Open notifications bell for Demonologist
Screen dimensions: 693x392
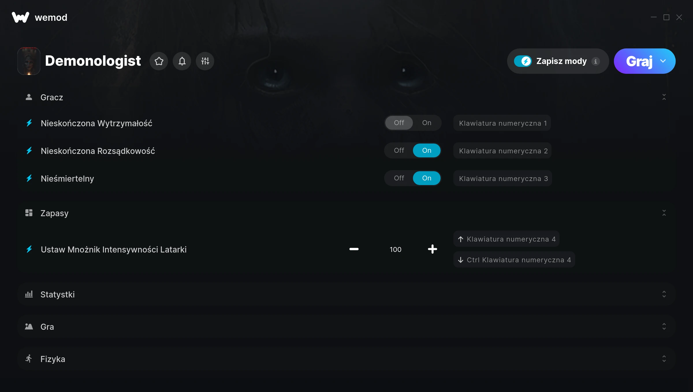pyautogui.click(x=182, y=61)
